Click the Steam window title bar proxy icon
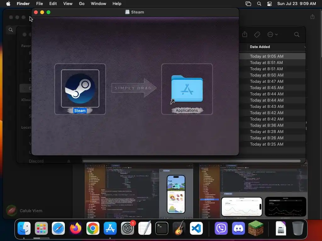 pos(127,12)
